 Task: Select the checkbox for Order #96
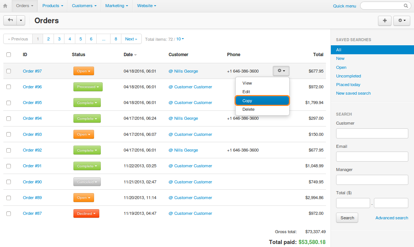pos(9,87)
